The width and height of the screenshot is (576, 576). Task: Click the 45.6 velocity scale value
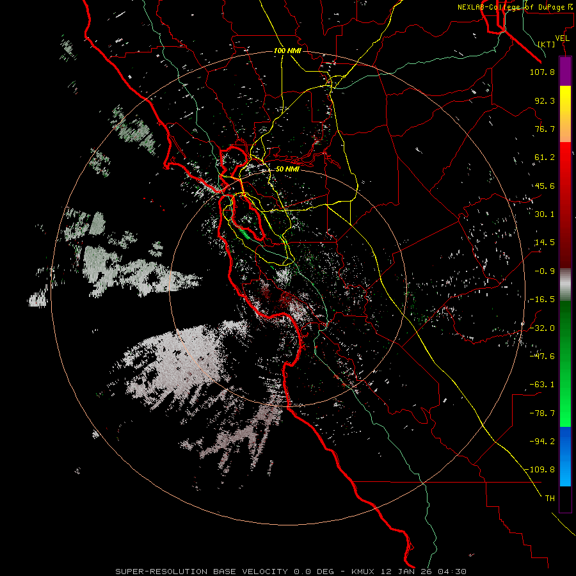tap(545, 186)
